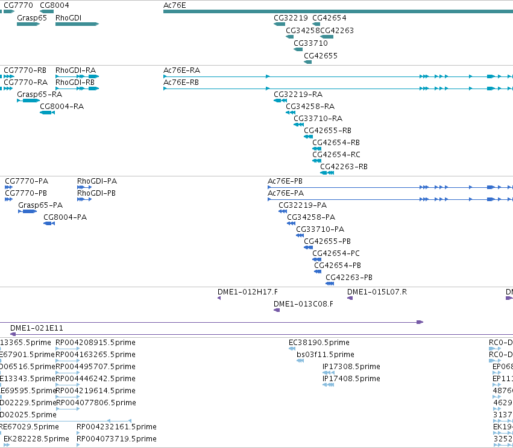Select the bs03f11.5prime EST label
Image resolution: width=513 pixels, height=448 pixels.
point(326,355)
